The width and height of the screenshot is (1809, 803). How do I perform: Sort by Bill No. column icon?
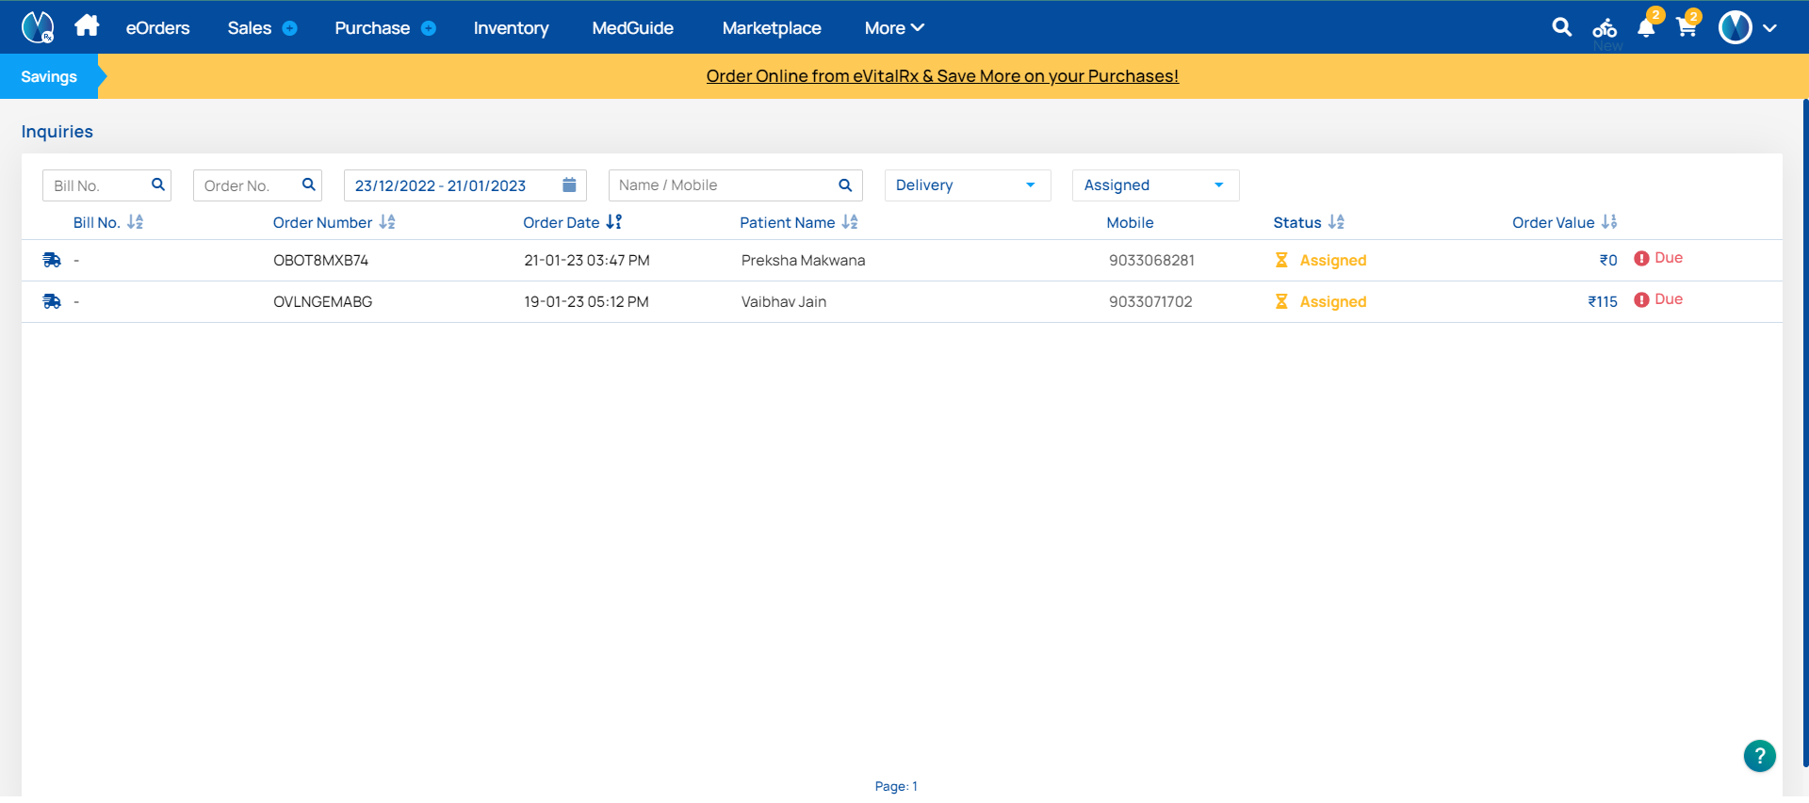tap(136, 222)
